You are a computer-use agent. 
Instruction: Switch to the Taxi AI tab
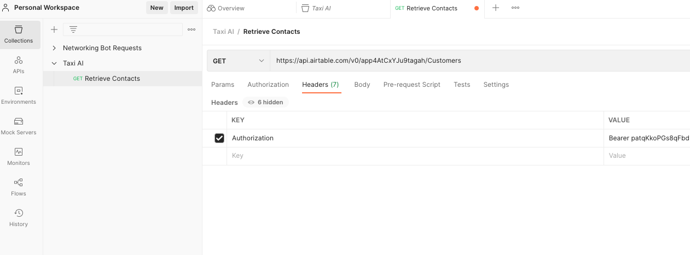pos(316,8)
